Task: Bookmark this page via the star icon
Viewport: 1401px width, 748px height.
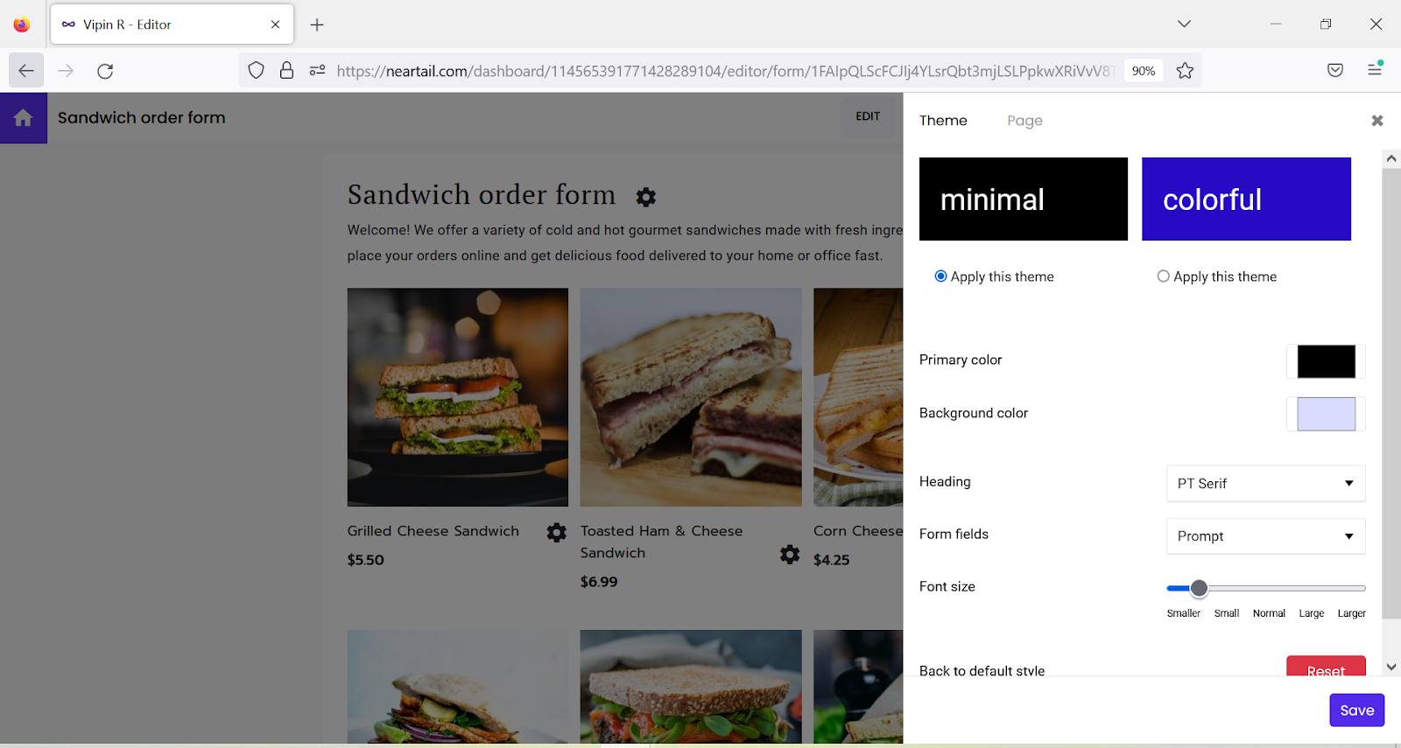Action: (x=1185, y=70)
